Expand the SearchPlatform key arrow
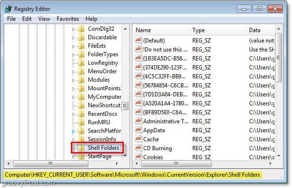The height and width of the screenshot is (188, 292). pyautogui.click(x=73, y=131)
